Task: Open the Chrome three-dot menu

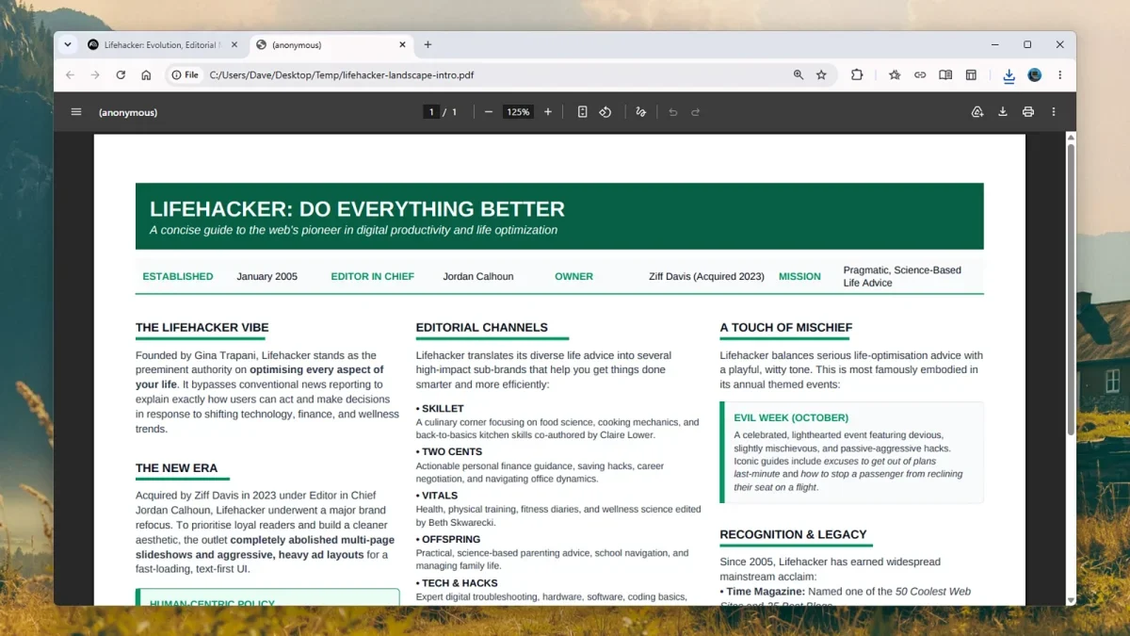Action: tap(1060, 74)
